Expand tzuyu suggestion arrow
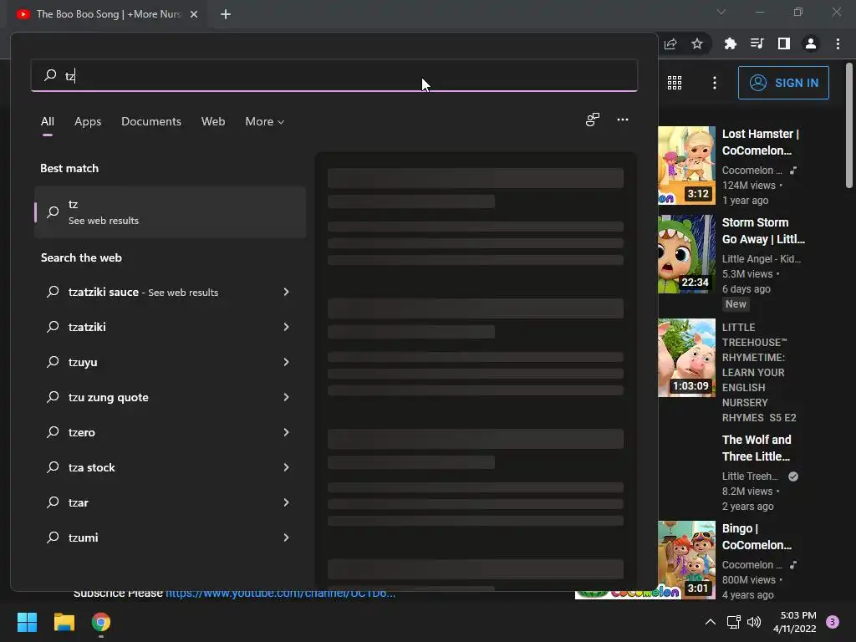Image resolution: width=856 pixels, height=642 pixels. tap(286, 362)
